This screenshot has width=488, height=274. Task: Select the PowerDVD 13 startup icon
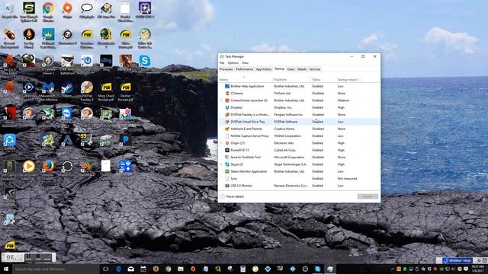227,150
